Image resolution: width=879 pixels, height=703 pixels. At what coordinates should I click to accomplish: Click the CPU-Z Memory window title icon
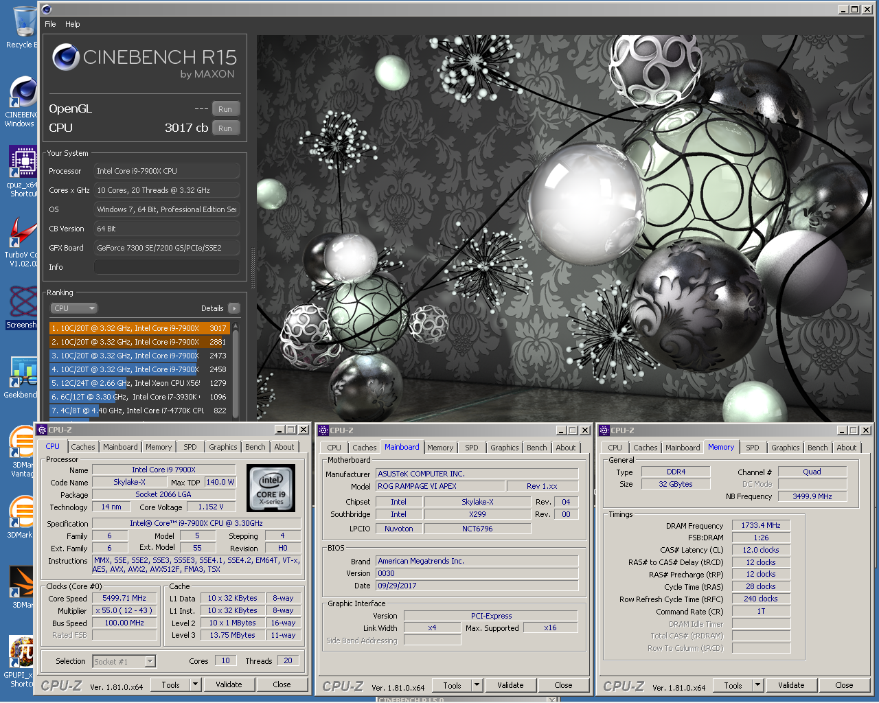pos(604,430)
